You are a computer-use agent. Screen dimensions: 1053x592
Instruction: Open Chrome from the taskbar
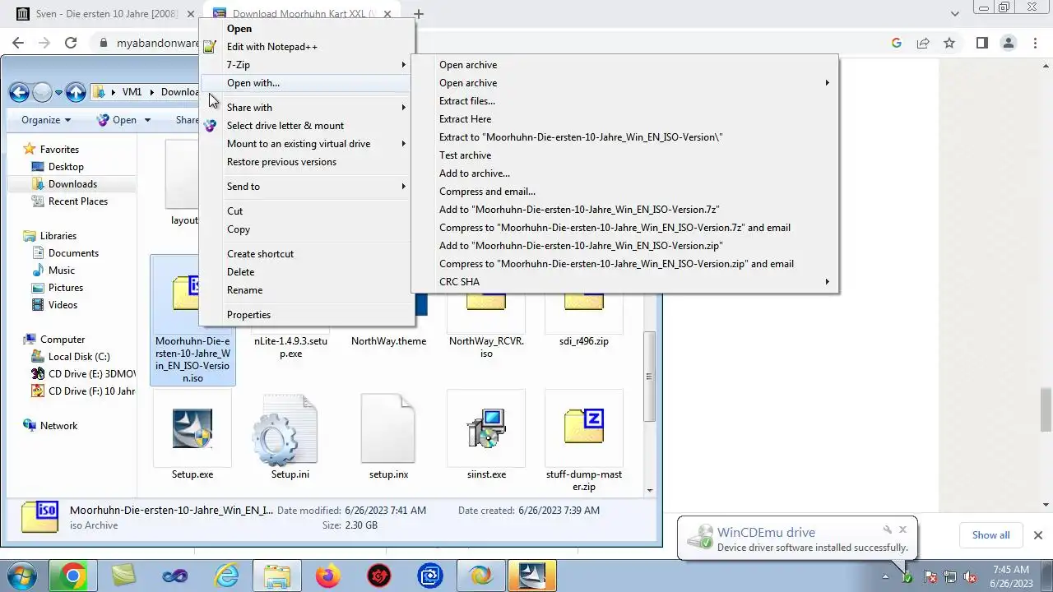[72, 576]
